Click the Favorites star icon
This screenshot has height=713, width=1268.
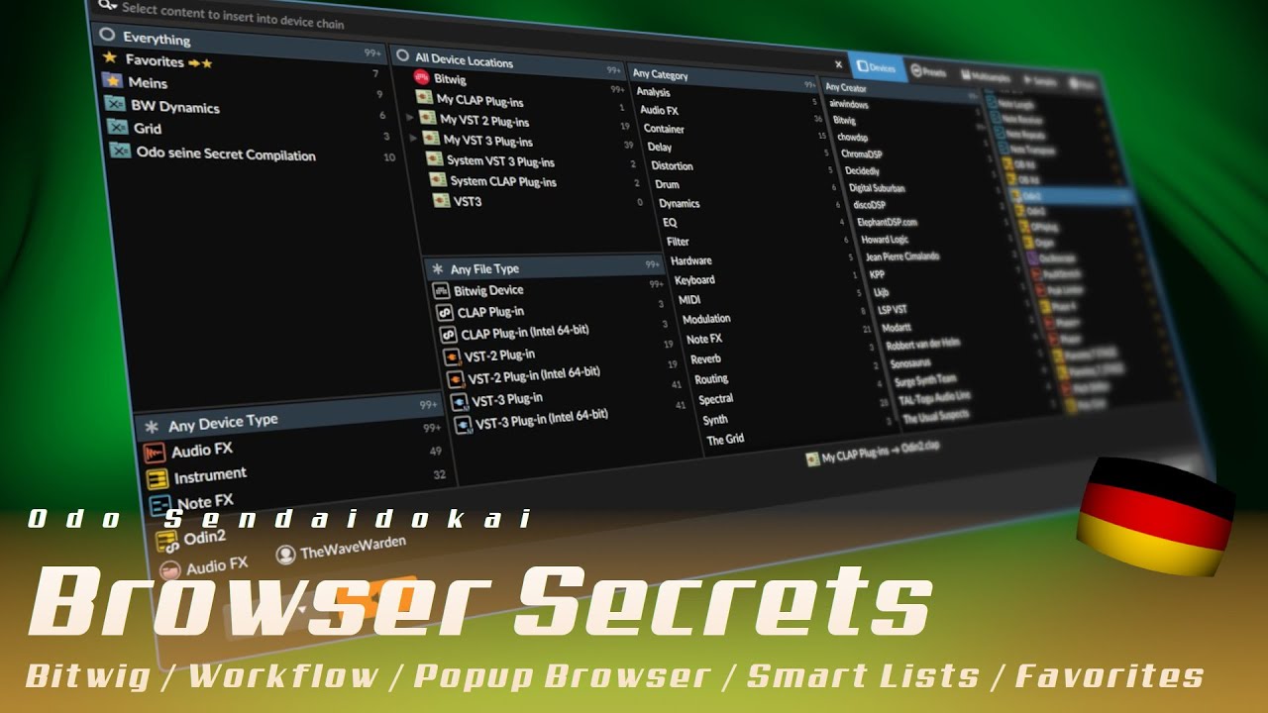(x=110, y=58)
